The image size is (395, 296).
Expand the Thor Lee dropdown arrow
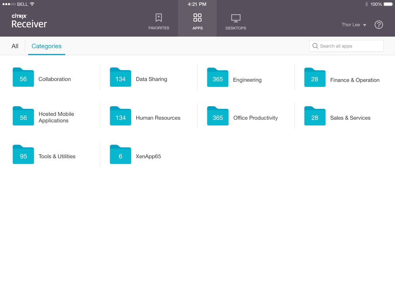click(364, 25)
